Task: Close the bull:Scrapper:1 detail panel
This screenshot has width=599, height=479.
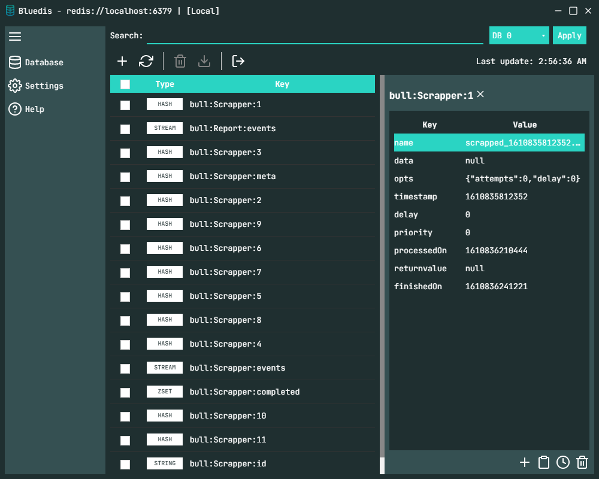Action: pos(480,95)
